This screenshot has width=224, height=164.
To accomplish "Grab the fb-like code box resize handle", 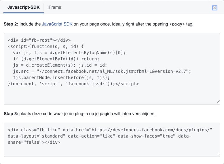I will pos(218,154).
